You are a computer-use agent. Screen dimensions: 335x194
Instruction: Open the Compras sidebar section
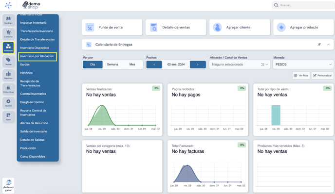point(8,34)
